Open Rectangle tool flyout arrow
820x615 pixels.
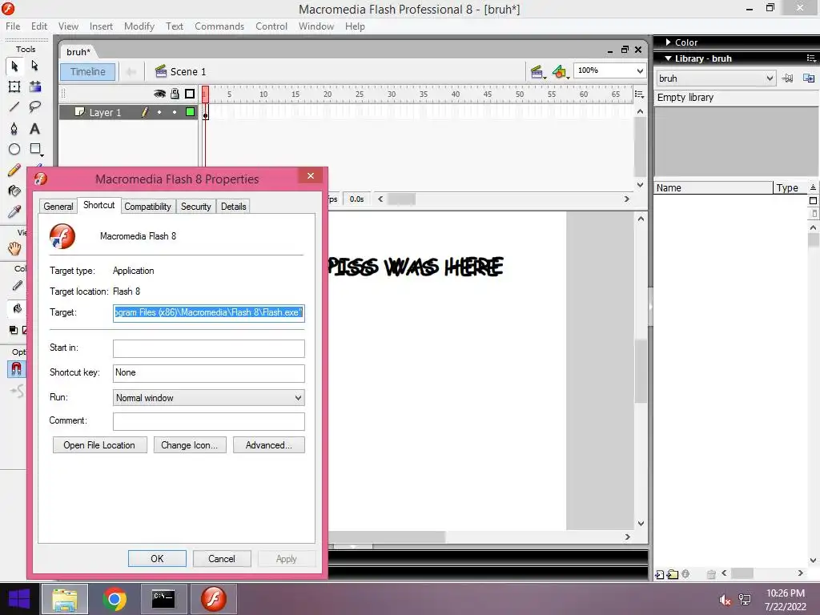[x=42, y=155]
